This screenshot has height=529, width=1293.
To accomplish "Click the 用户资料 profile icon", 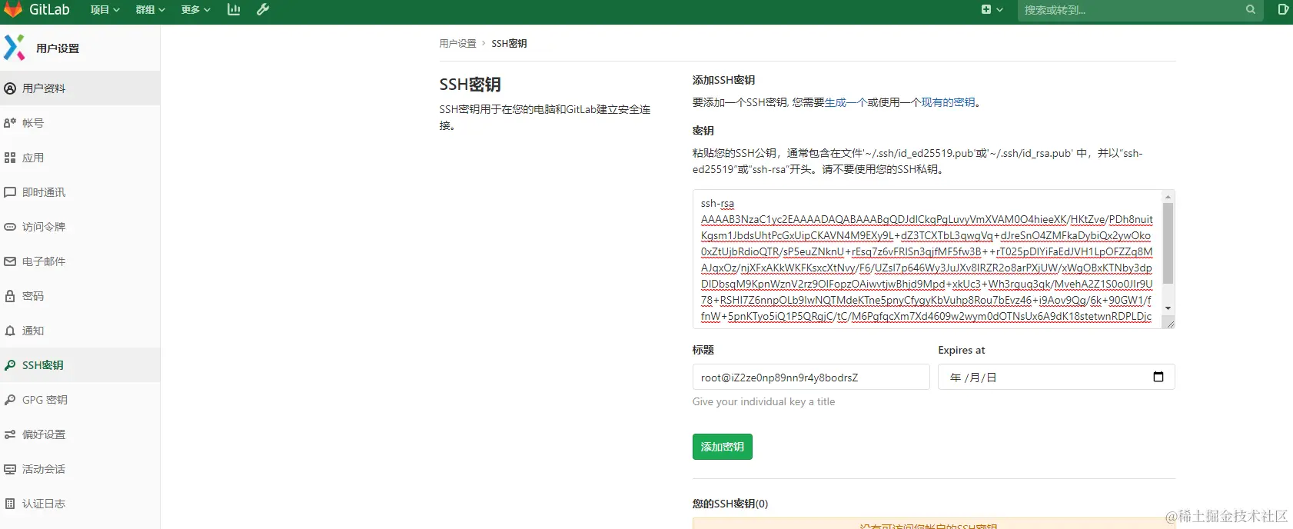I will 10,88.
